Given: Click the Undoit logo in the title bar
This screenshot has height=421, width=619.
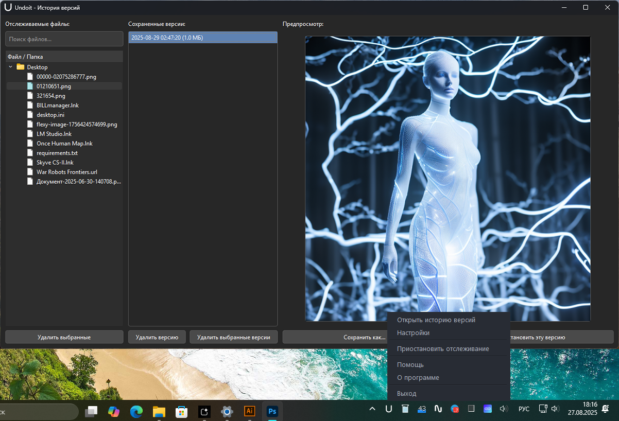Looking at the screenshot, I should tap(8, 7).
